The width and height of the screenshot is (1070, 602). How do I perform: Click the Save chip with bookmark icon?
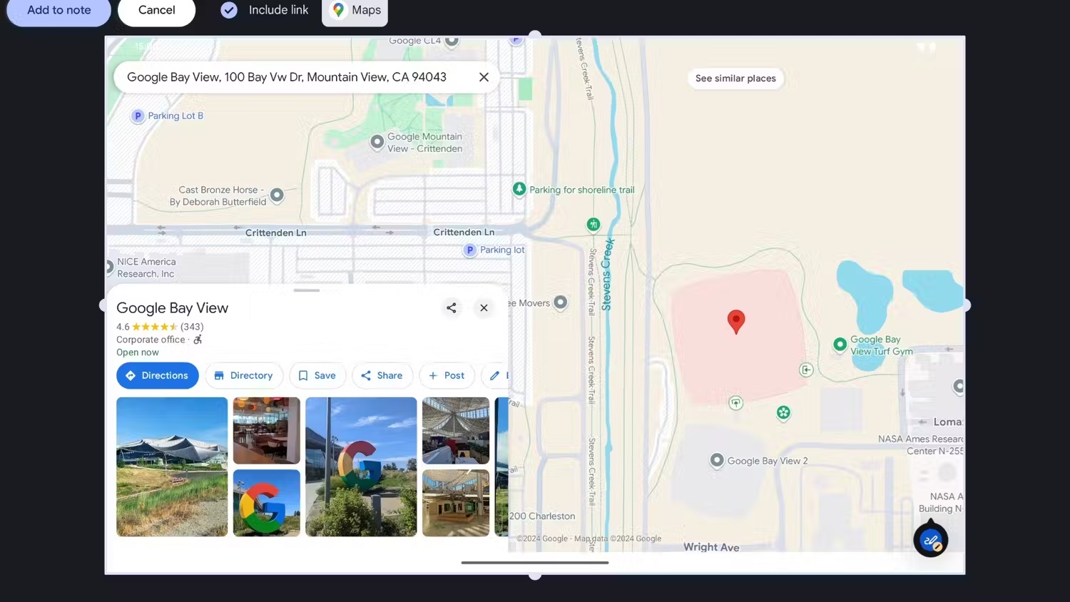[x=317, y=375]
